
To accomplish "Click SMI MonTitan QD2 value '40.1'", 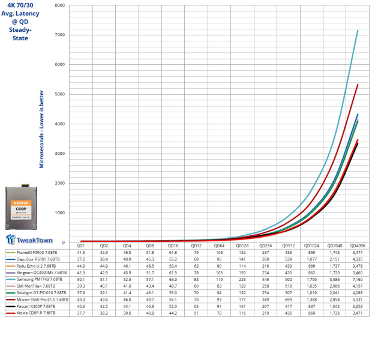I will tap(104, 286).
